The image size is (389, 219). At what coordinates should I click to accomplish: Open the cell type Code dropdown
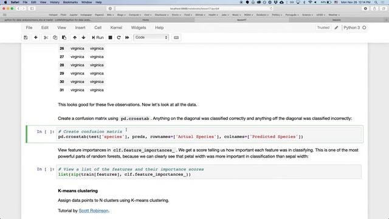click(151, 38)
